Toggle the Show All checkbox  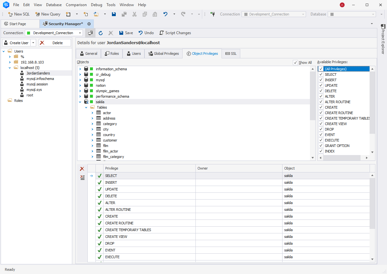[x=295, y=63]
